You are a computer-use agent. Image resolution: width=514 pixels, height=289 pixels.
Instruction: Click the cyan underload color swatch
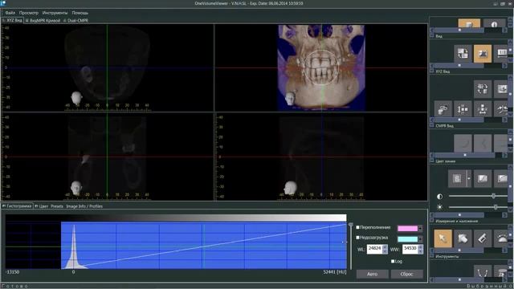pos(407,239)
